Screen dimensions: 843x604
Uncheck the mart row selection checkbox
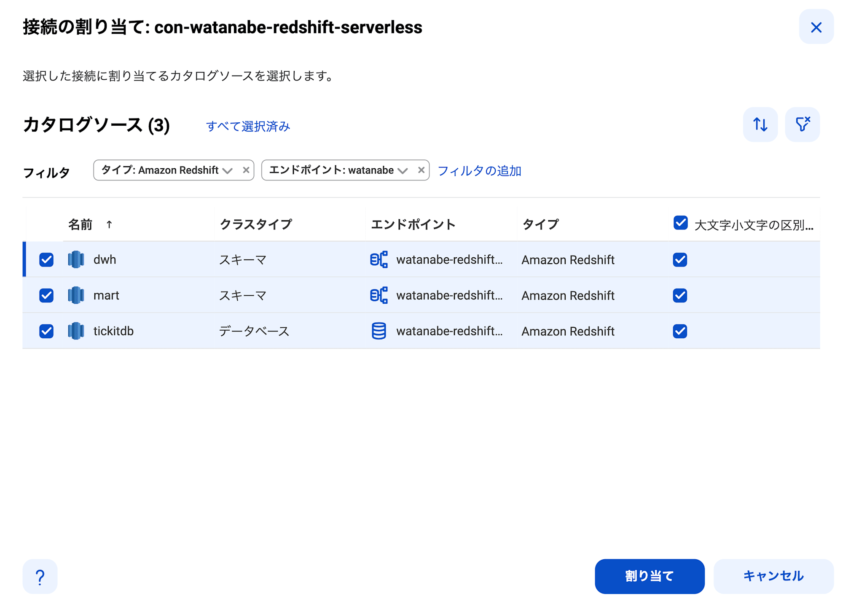point(46,295)
